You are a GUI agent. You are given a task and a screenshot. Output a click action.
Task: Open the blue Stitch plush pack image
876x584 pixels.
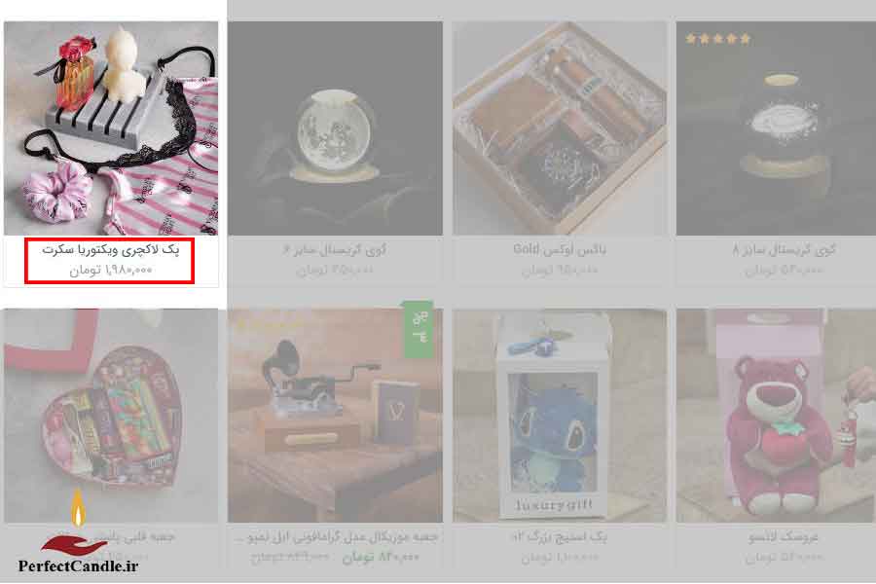tap(560, 416)
